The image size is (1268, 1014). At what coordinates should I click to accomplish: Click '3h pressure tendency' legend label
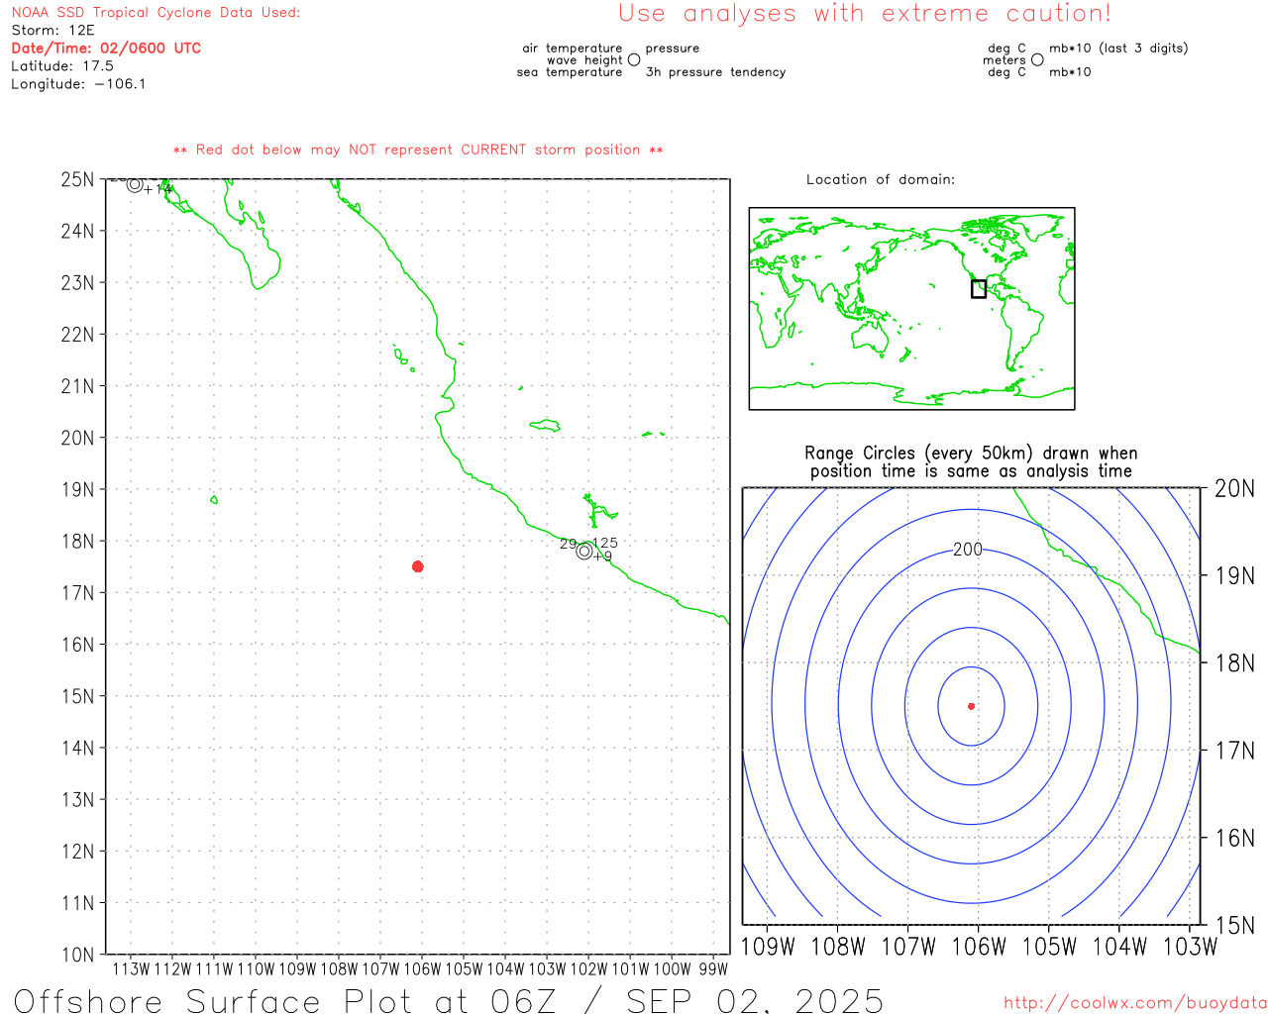[715, 71]
